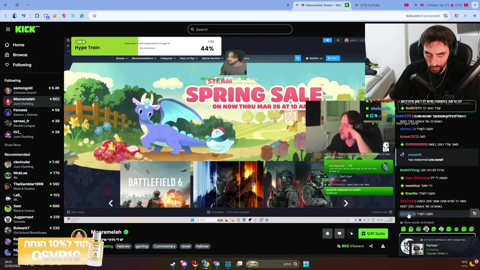Open the Windows Start button

[x=306, y=264]
